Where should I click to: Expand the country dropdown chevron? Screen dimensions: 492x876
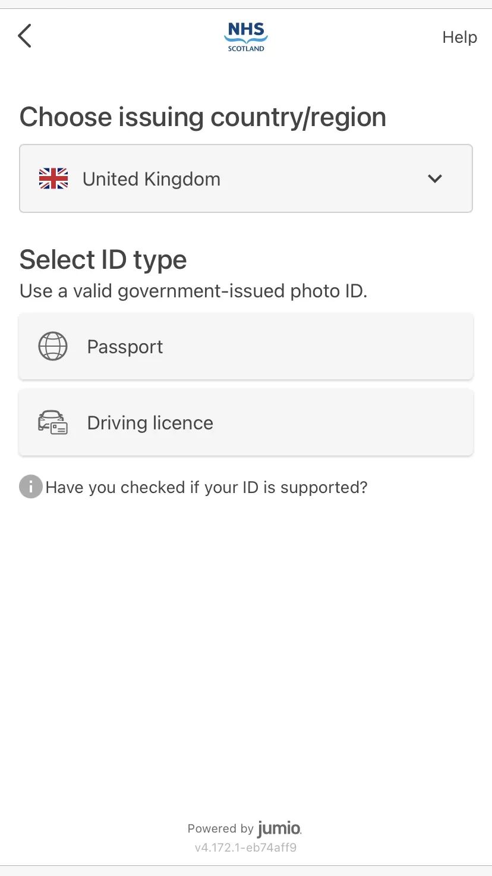point(435,178)
